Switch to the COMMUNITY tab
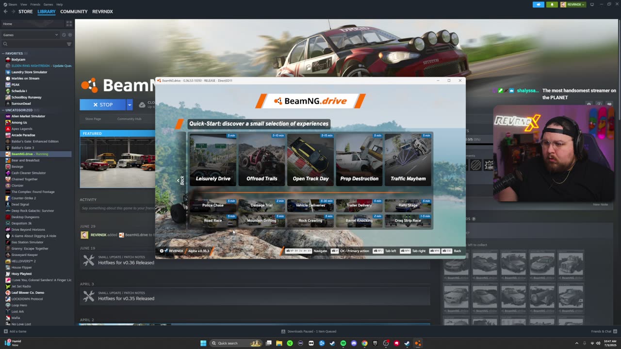Screen dimensions: 621x349 point(74,12)
